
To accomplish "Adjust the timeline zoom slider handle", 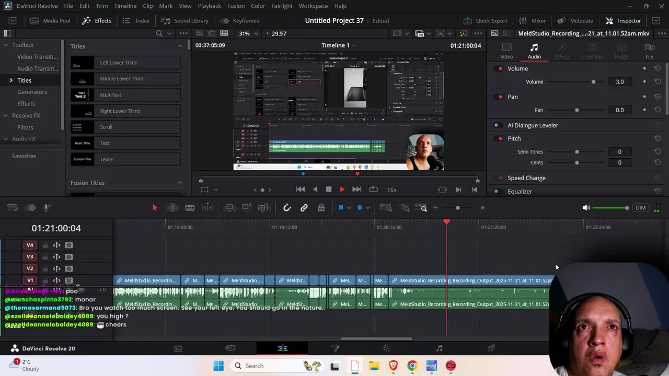I will [x=458, y=208].
